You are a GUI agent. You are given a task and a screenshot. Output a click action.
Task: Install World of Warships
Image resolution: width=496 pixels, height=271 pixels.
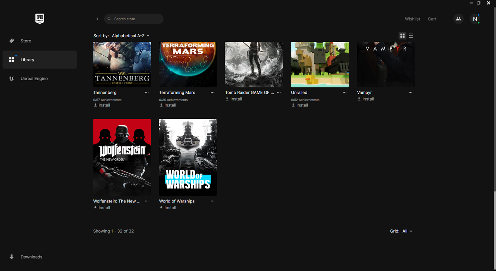coord(168,208)
